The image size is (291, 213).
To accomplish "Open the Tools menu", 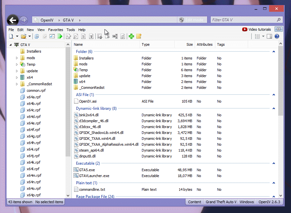I will pos(71,30).
